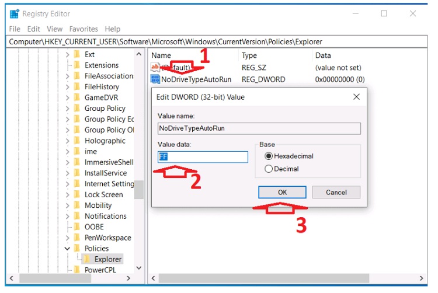Select the Ext folder icon
This screenshot has width=438, height=293.
click(x=77, y=54)
